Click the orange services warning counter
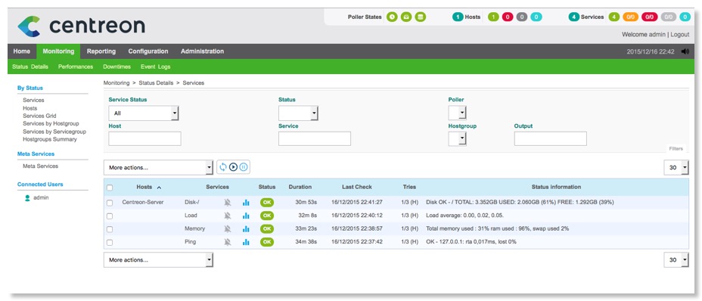The width and height of the screenshot is (702, 301). pos(630,17)
